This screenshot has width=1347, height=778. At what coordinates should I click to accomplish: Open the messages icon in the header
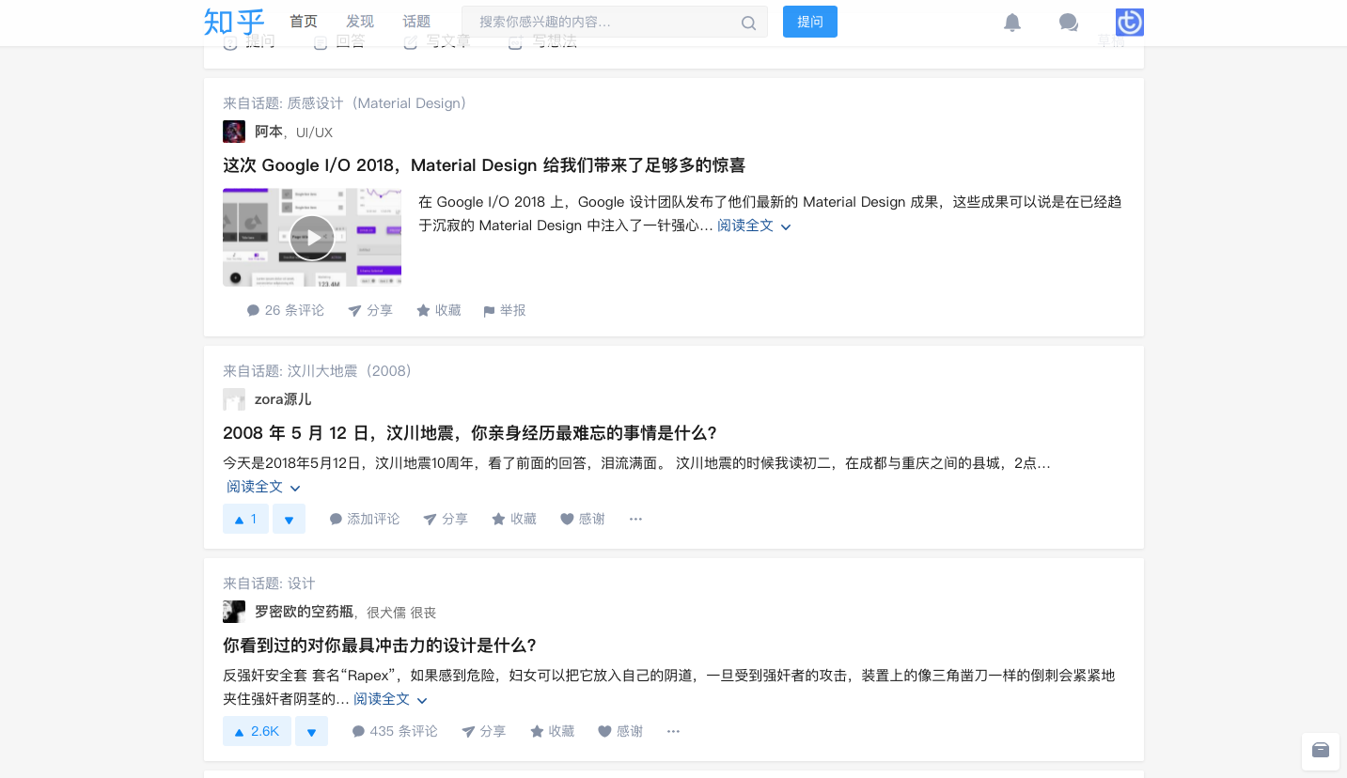(x=1069, y=22)
